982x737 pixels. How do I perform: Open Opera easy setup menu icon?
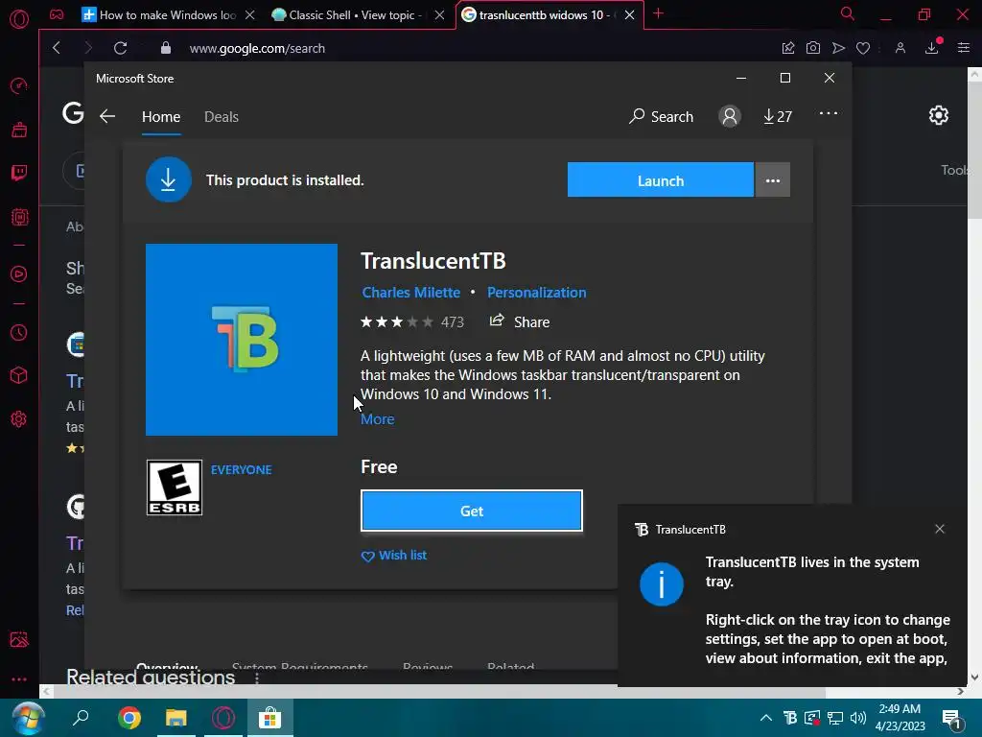tap(964, 48)
